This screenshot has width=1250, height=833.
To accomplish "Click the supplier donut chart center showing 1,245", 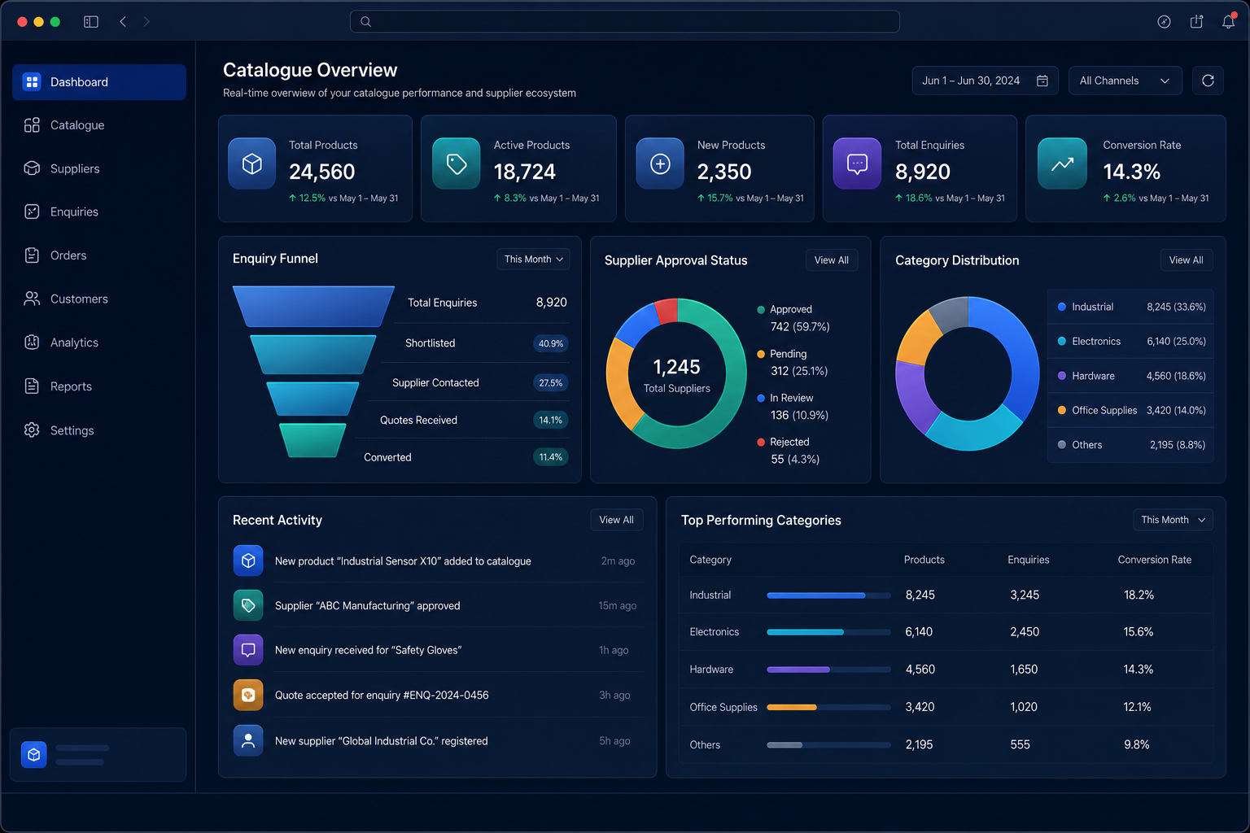I will [677, 375].
